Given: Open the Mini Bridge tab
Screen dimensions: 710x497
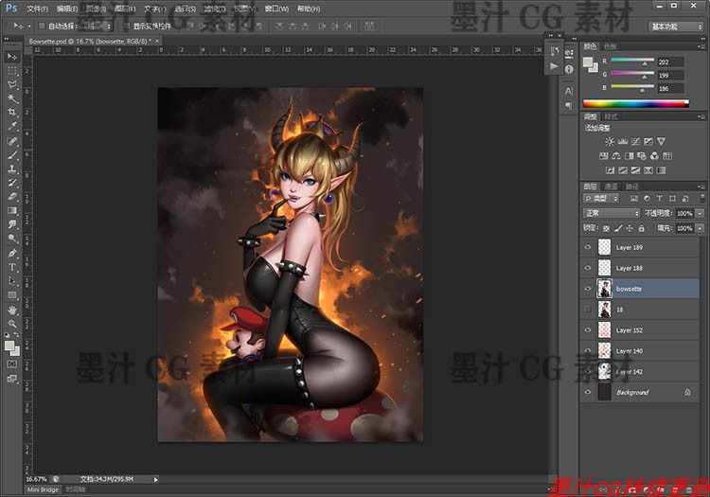Looking at the screenshot, I should coord(43,489).
